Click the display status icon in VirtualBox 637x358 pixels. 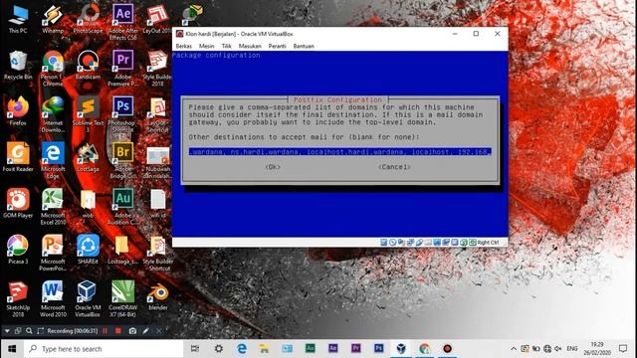pyautogui.click(x=437, y=243)
